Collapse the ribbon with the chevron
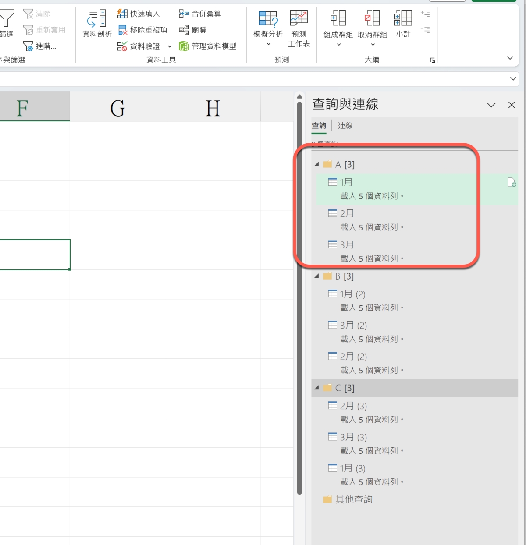The width and height of the screenshot is (526, 545). tap(510, 58)
